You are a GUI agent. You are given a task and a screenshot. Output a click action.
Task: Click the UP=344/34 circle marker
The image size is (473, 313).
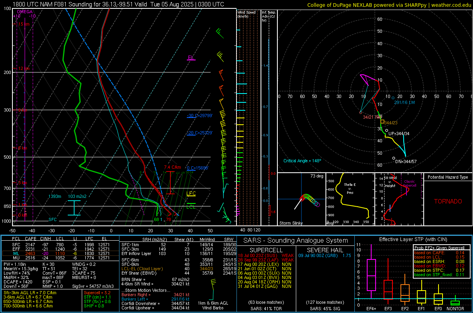[x=386, y=130]
